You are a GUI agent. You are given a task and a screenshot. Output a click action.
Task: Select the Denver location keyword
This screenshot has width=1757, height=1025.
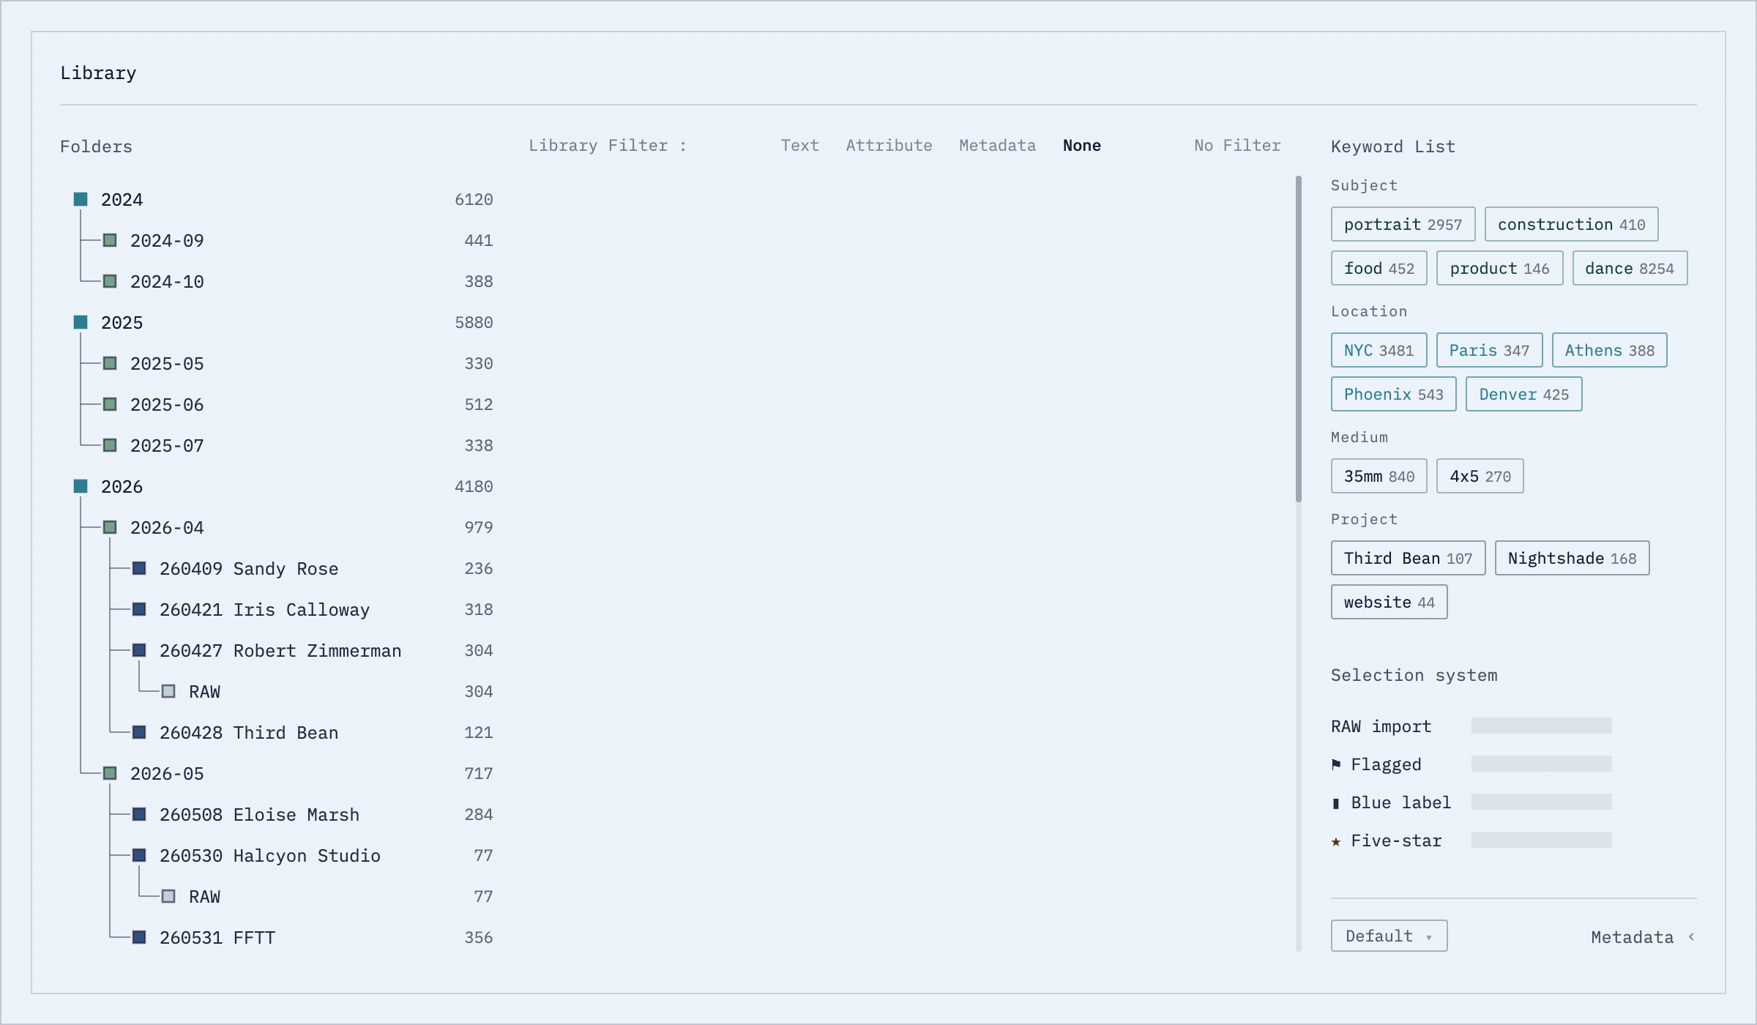click(1524, 394)
